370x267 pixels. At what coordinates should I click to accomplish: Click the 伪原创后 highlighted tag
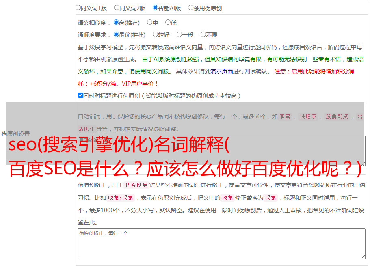pyautogui.click(x=136, y=185)
